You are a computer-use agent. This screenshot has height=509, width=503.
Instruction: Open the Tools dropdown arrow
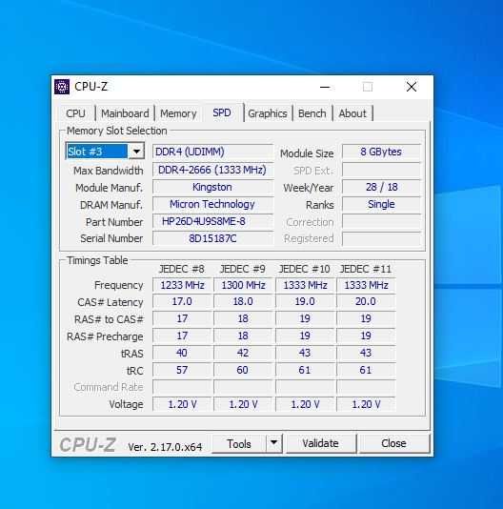tap(274, 443)
